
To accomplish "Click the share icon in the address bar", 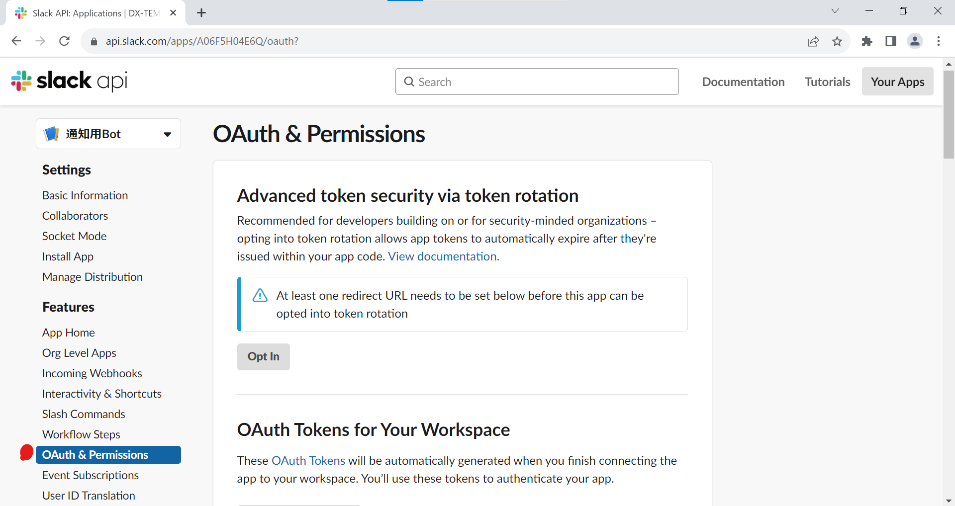I will pos(813,41).
